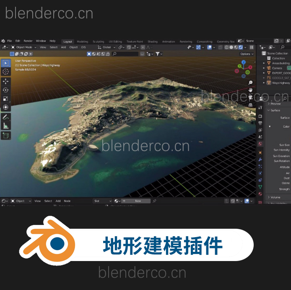Click the viewport header search field

click(x=125, y=54)
